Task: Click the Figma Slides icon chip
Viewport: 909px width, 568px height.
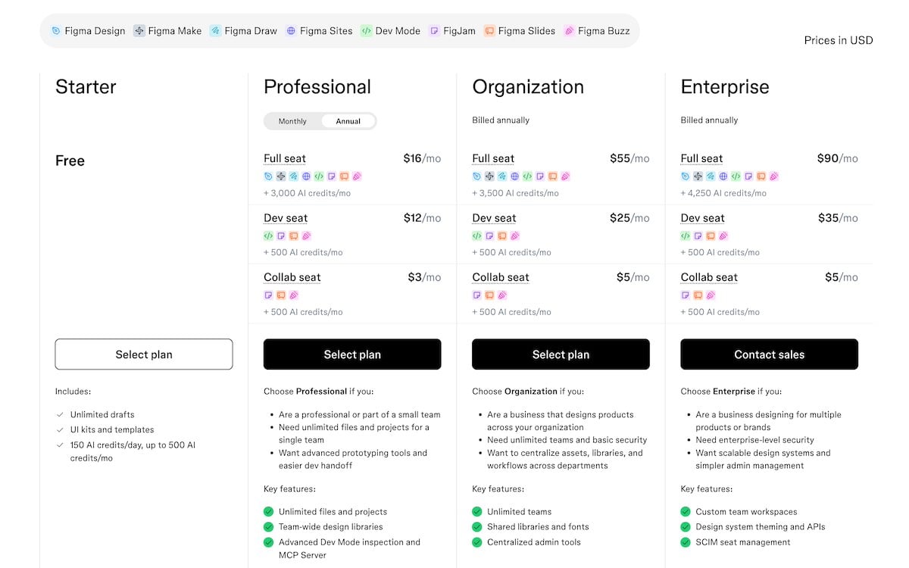Action: (489, 31)
